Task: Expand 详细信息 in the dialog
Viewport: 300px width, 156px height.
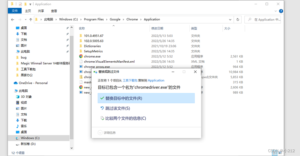Action: (107, 133)
